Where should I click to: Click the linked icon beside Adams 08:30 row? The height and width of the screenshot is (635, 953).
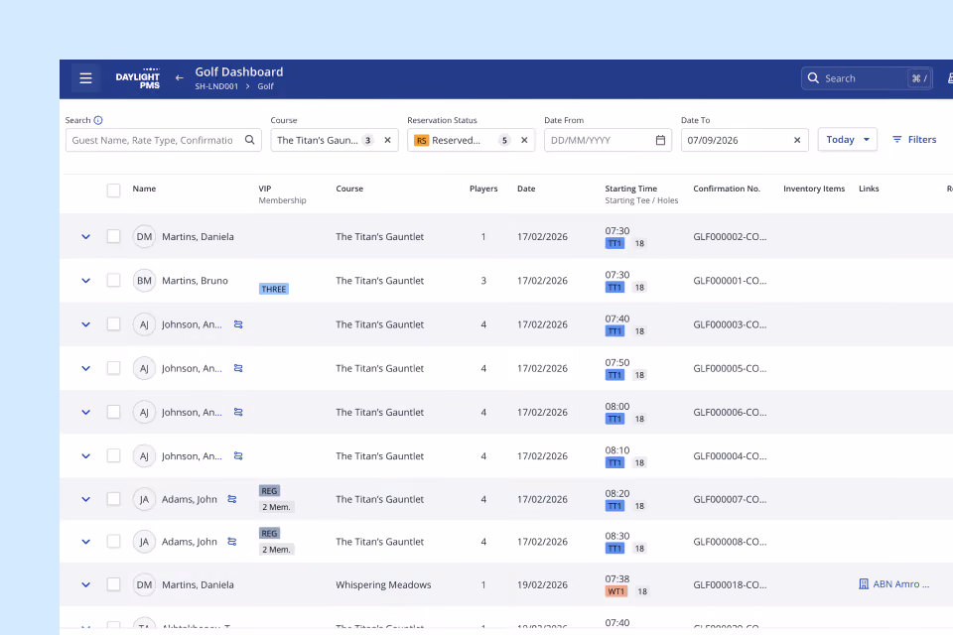coord(232,542)
